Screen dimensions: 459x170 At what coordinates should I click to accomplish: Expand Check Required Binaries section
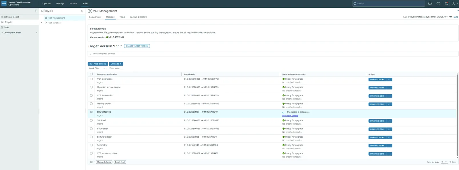tap(91, 54)
